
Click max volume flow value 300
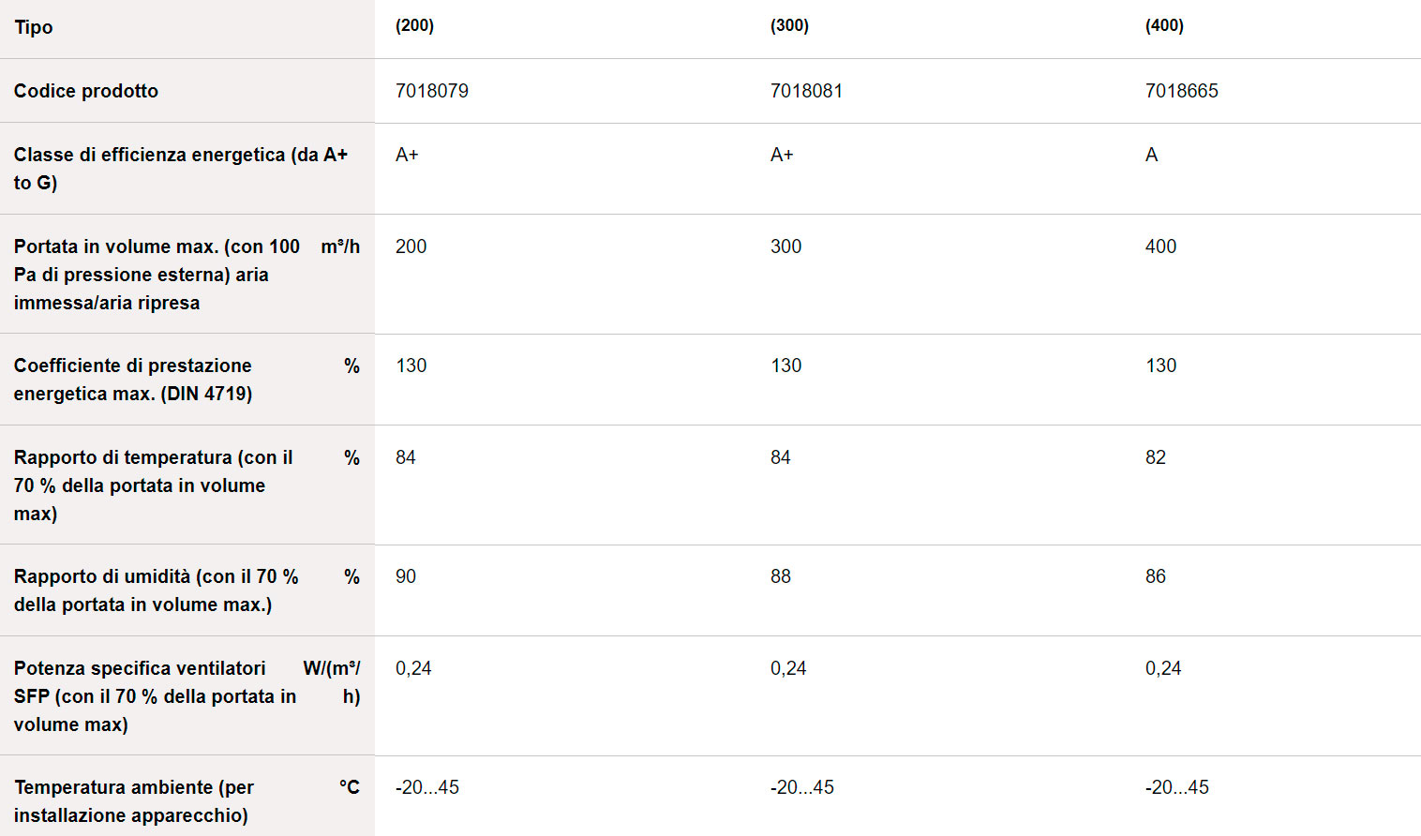tap(785, 246)
